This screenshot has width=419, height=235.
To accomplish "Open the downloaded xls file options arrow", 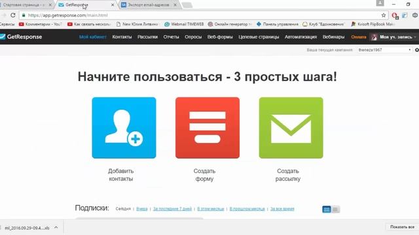I will [56, 228].
